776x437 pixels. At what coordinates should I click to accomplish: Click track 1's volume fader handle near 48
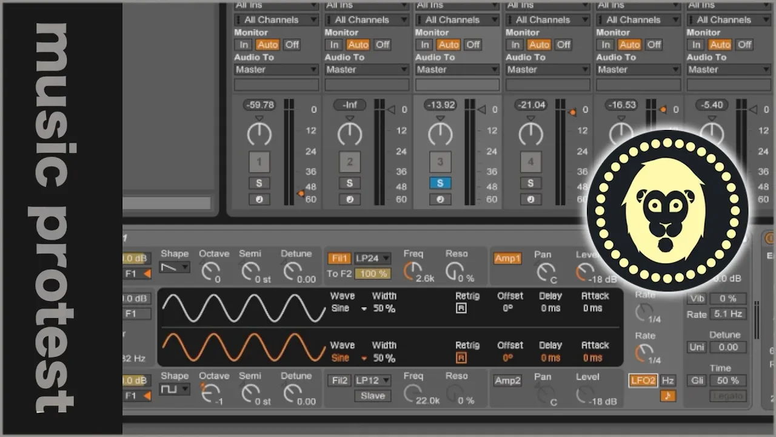pyautogui.click(x=301, y=194)
